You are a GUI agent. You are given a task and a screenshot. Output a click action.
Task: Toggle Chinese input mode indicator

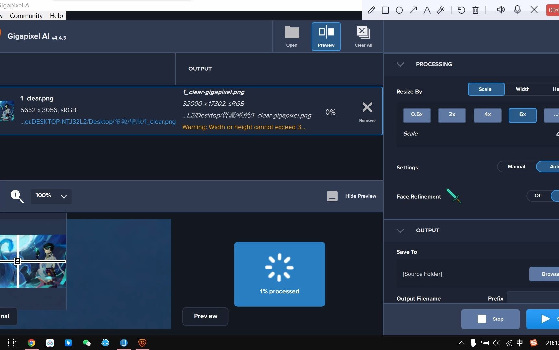[x=520, y=343]
